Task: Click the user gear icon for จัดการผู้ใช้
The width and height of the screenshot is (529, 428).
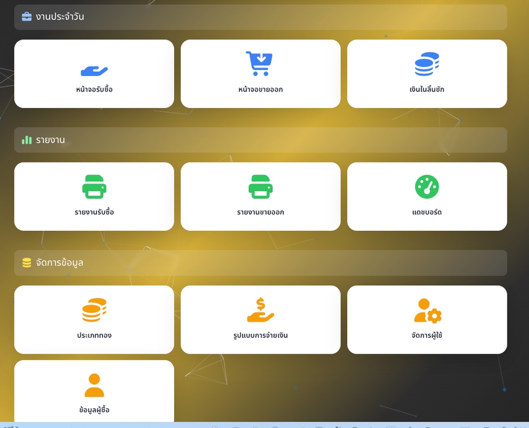Action: pos(428,310)
